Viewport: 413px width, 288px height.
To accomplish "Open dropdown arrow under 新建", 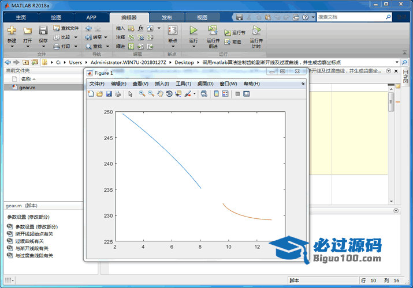I will 12,47.
